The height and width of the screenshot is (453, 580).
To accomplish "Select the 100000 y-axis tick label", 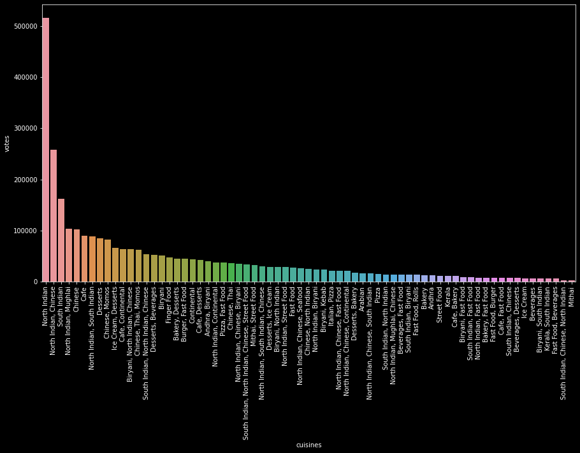I will [24, 231].
